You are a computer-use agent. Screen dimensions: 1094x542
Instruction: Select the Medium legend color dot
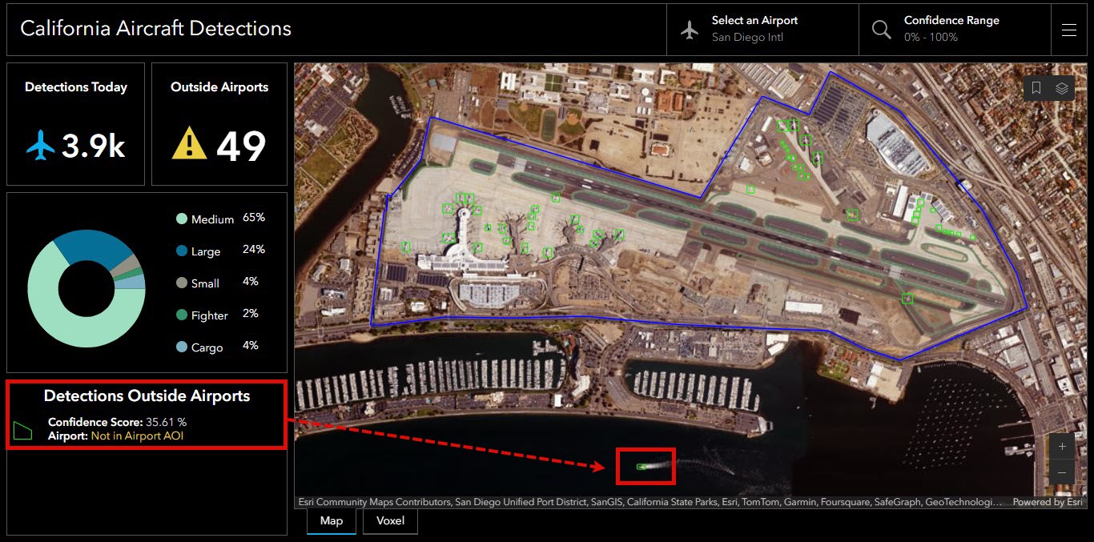(x=182, y=219)
